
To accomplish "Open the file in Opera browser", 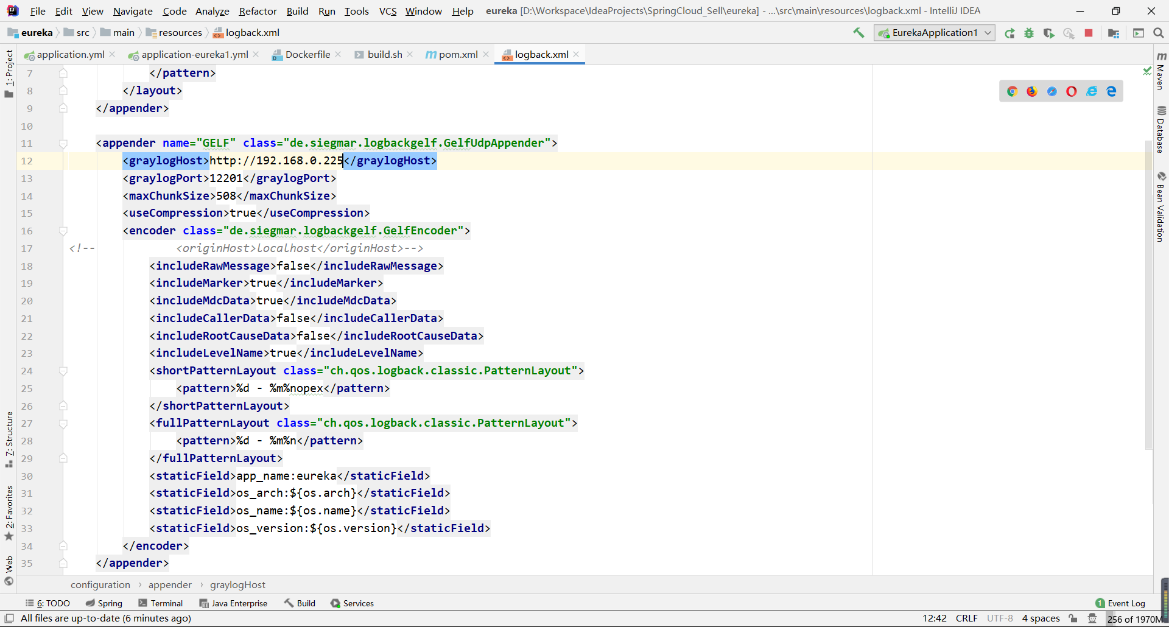I will click(1072, 91).
